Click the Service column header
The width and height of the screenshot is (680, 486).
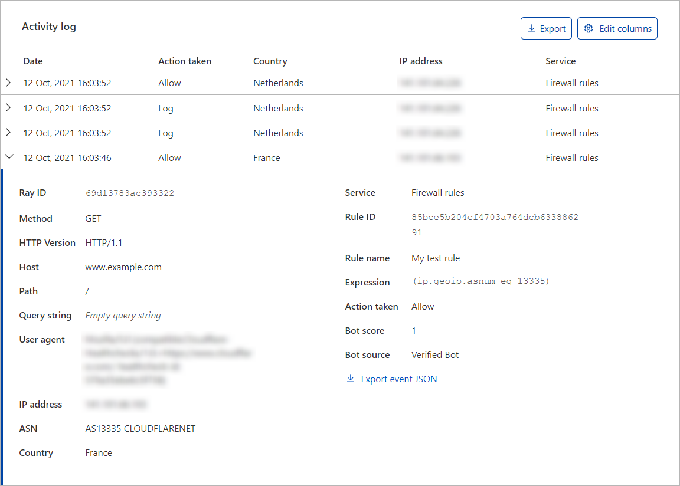pyautogui.click(x=561, y=61)
